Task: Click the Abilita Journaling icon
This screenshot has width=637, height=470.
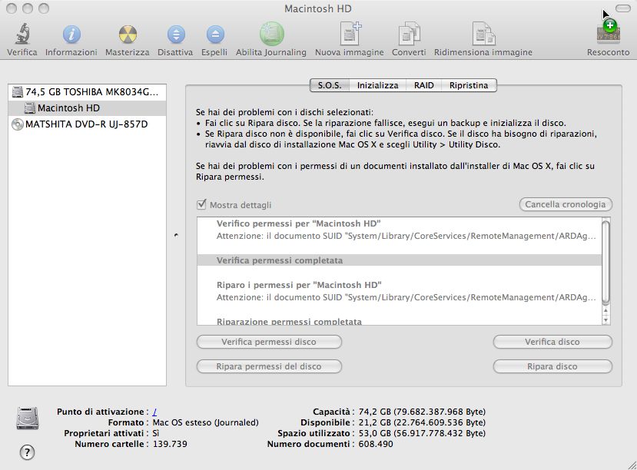Action: [x=272, y=34]
